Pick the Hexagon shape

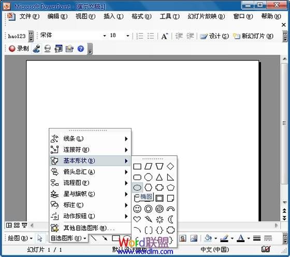pos(148,188)
